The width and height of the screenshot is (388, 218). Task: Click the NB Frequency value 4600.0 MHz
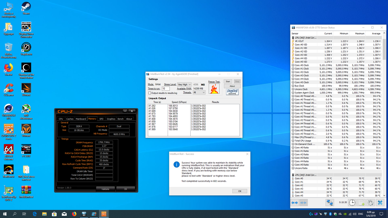(119, 134)
